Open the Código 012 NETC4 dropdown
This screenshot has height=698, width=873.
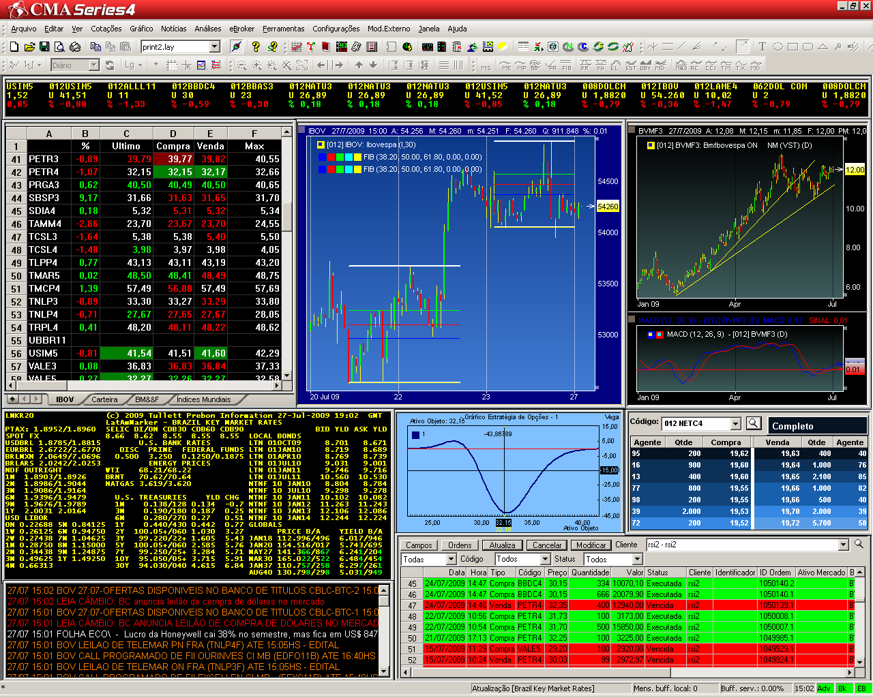pyautogui.click(x=735, y=423)
